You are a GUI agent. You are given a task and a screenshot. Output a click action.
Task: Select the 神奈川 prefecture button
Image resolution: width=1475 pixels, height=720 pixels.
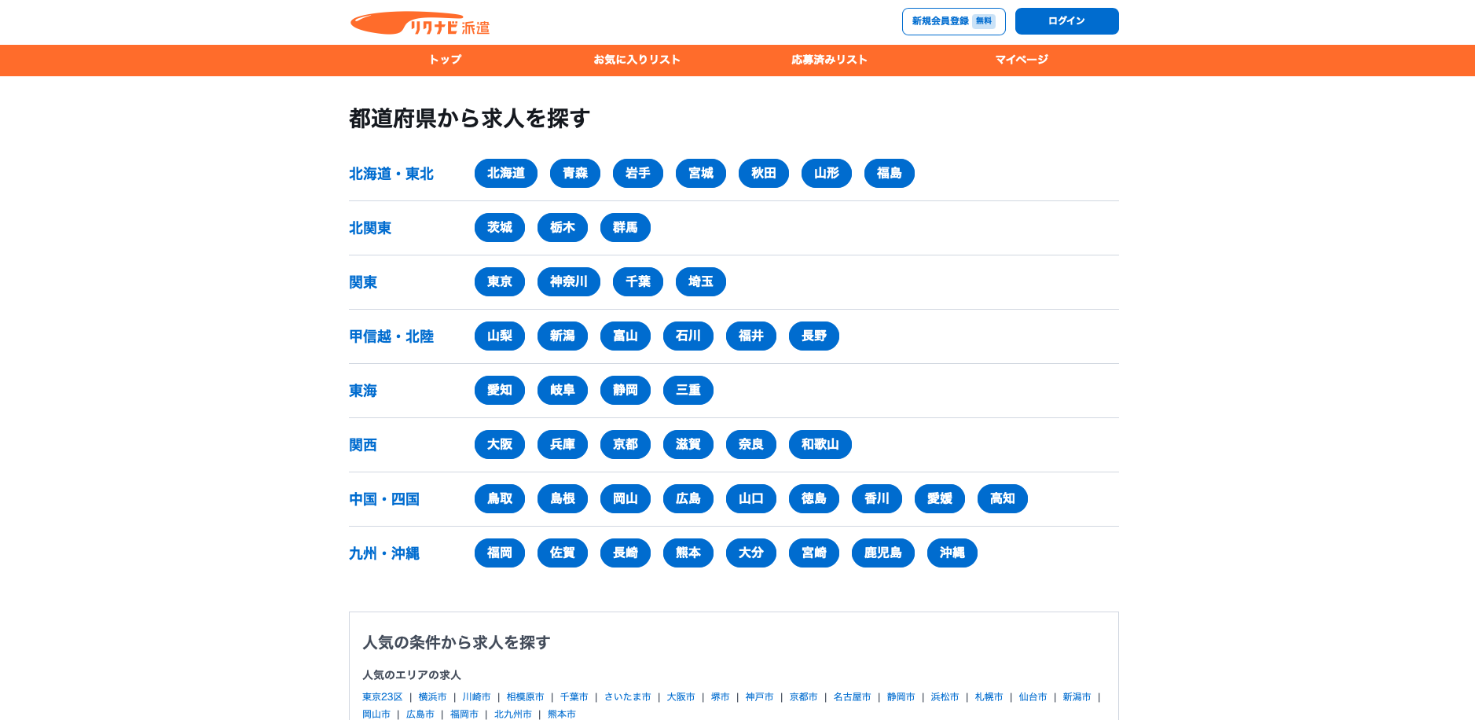pos(568,282)
